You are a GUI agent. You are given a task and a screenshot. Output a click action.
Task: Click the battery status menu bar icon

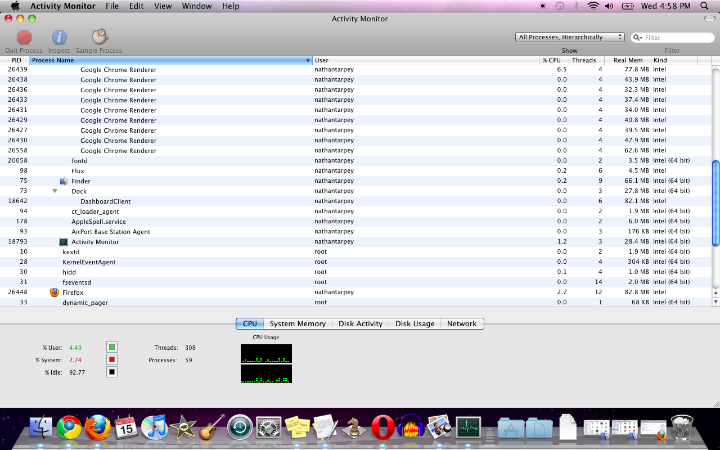click(x=628, y=6)
